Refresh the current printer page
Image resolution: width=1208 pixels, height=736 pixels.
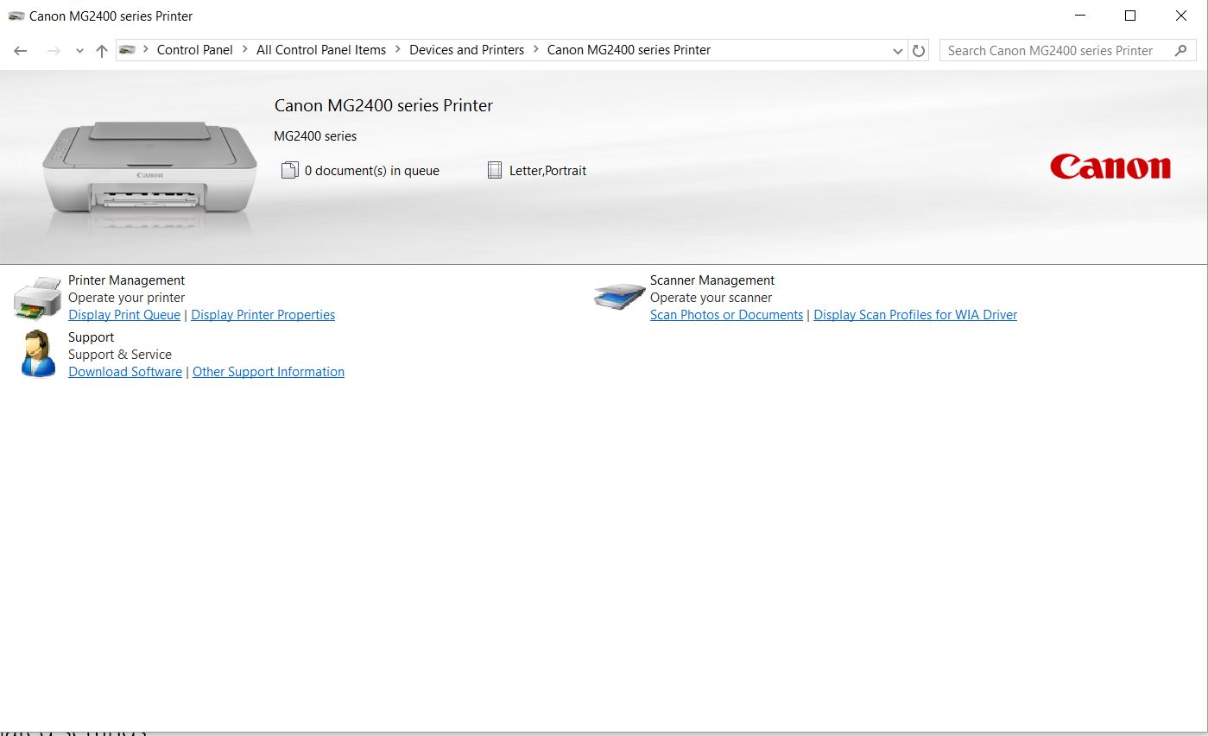point(919,51)
